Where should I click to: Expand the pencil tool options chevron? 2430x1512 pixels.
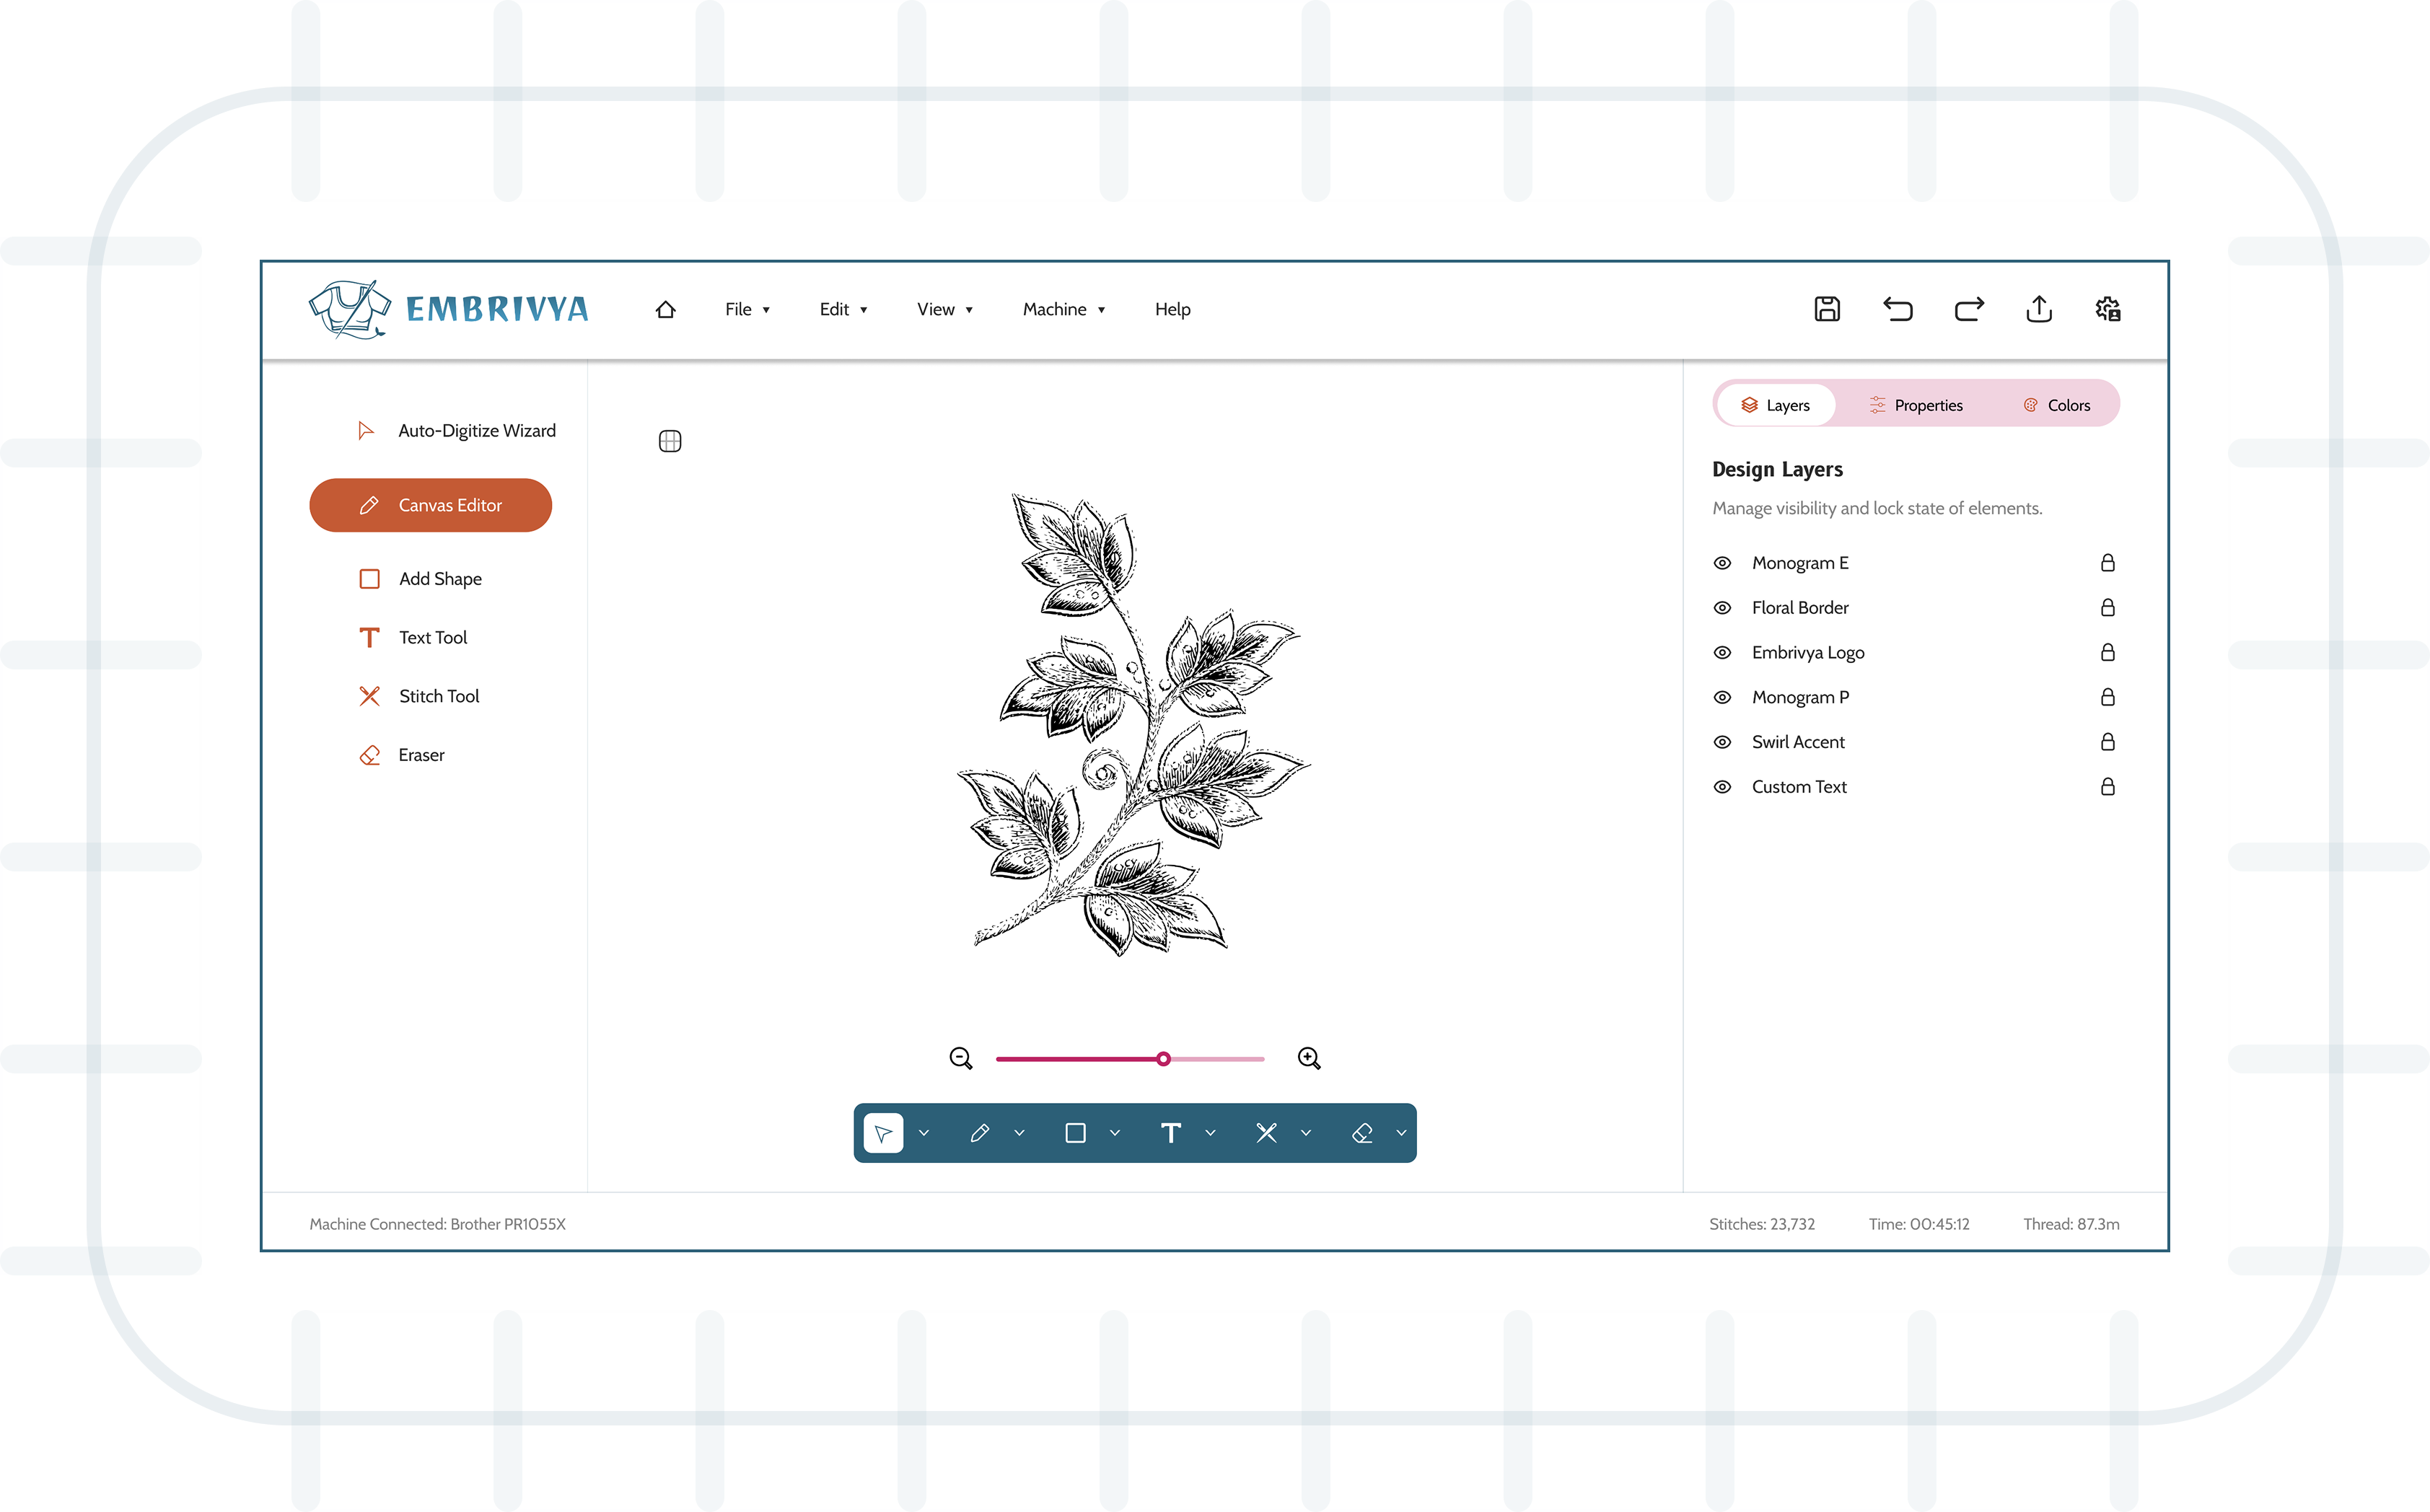click(1019, 1133)
